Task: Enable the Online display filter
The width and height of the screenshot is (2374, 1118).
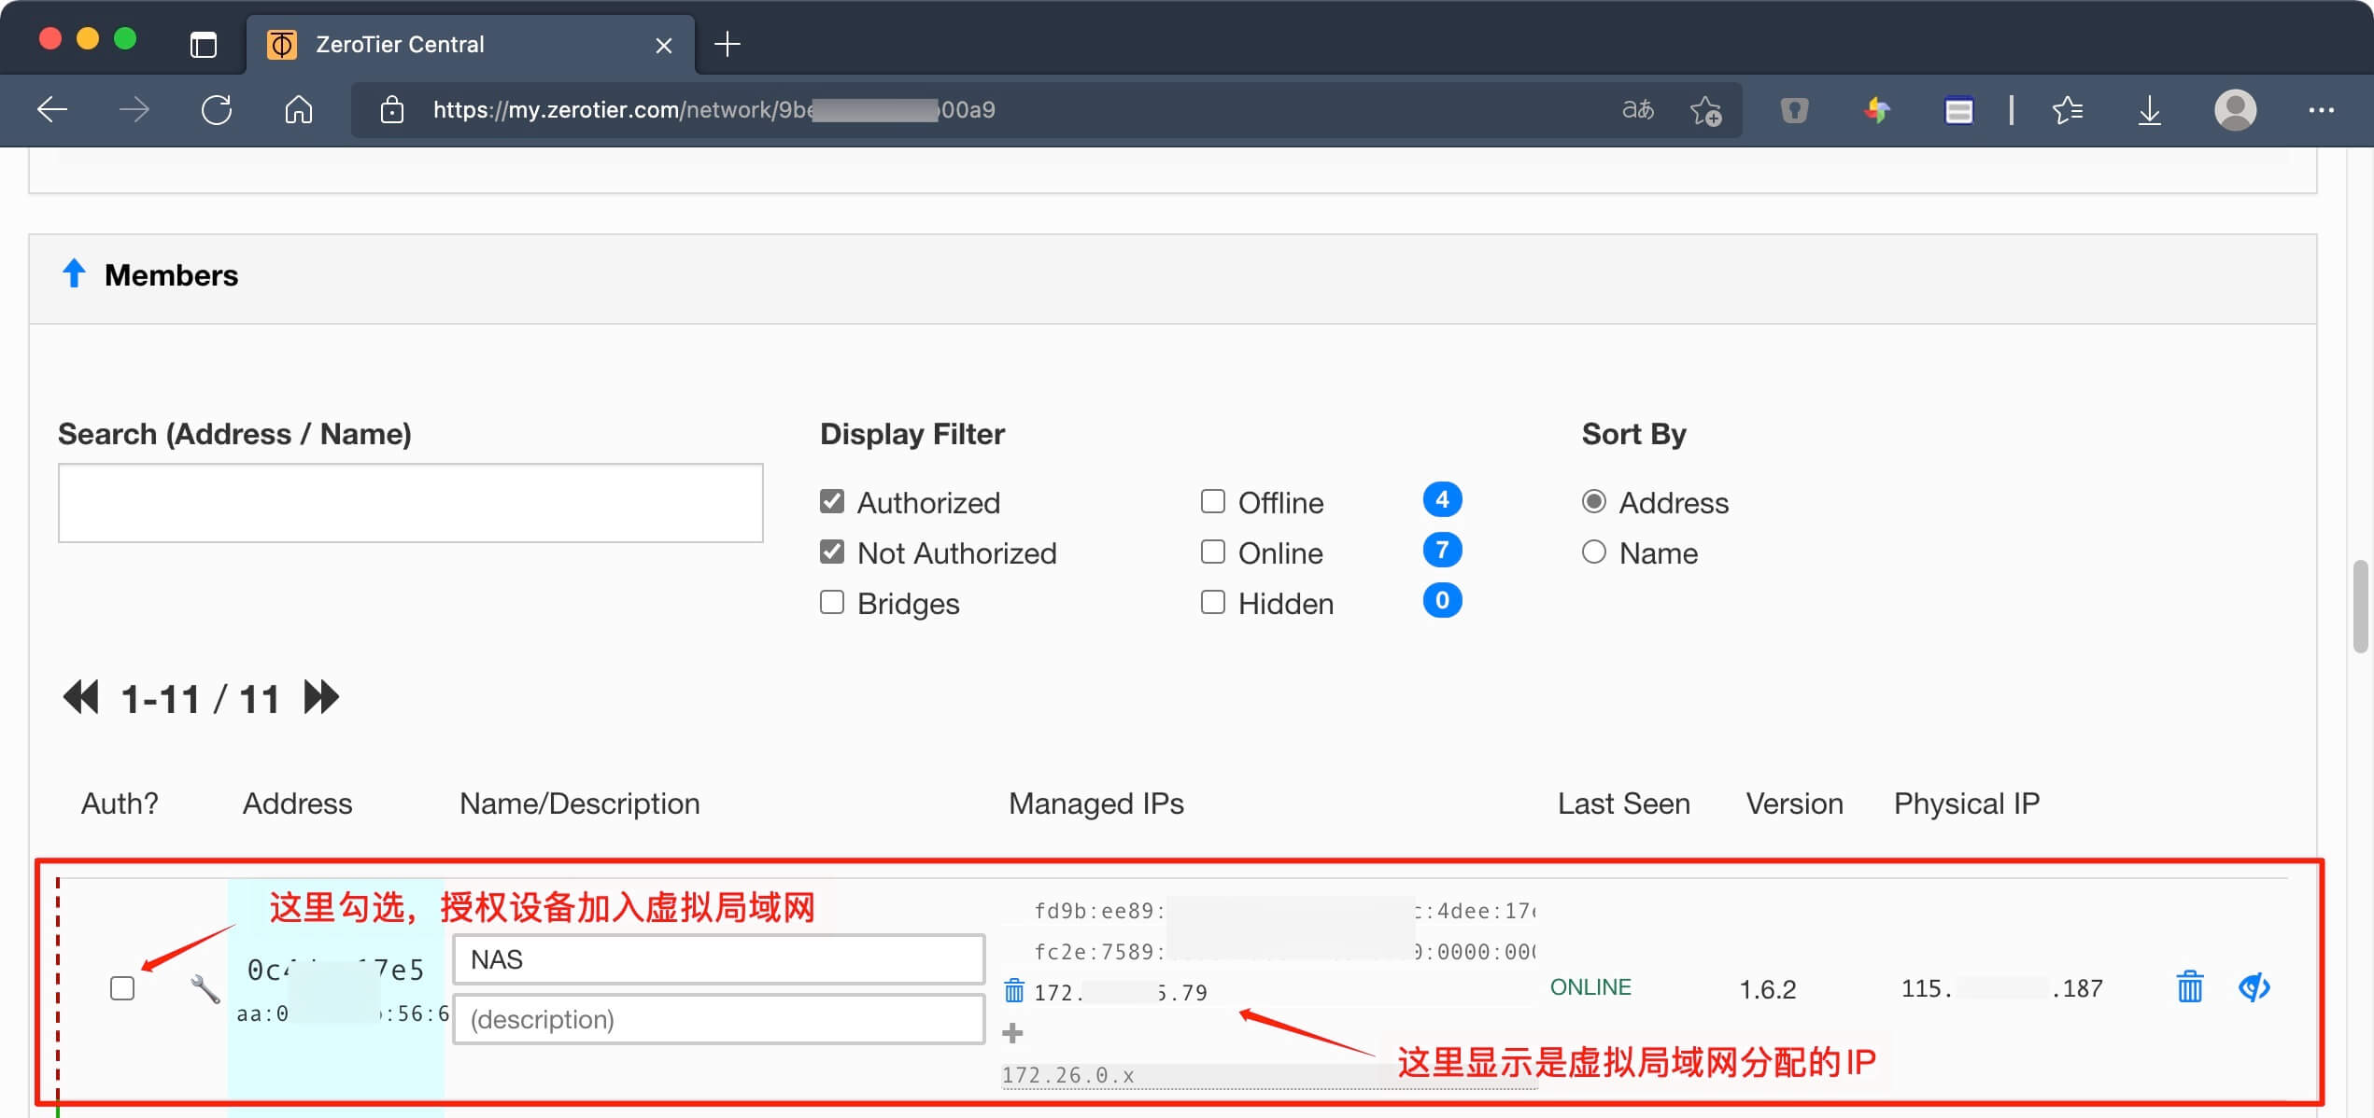Action: point(1213,552)
